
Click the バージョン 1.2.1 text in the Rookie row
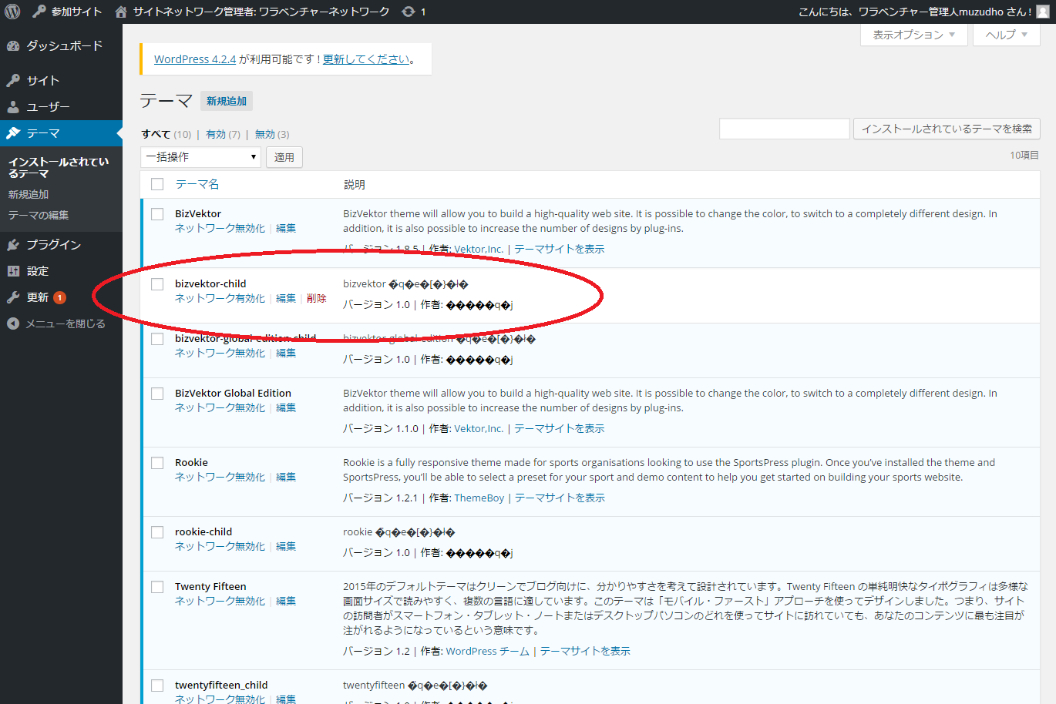click(x=380, y=498)
